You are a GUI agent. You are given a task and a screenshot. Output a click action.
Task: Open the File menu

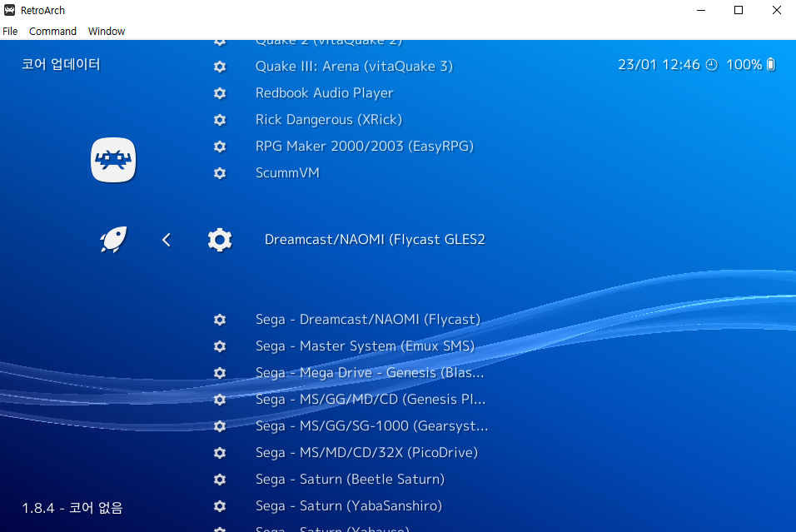pos(10,31)
